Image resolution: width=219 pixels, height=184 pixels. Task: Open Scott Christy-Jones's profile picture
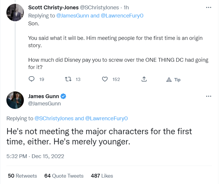coord(15,13)
